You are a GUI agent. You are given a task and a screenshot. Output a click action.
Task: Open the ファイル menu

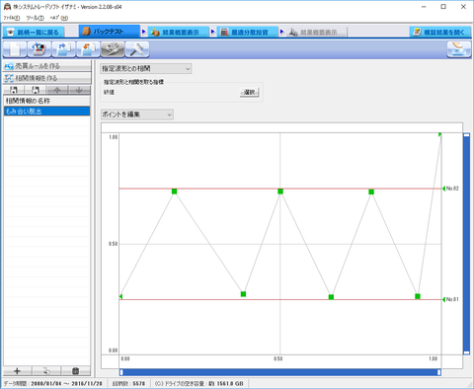(12, 18)
